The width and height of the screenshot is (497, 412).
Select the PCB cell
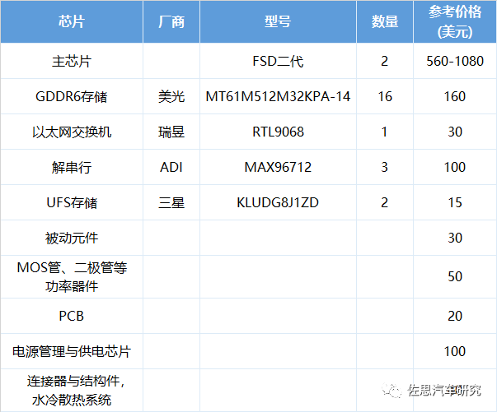pyautogui.click(x=72, y=316)
